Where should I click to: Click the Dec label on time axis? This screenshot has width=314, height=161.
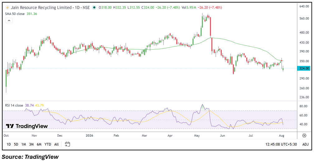(60, 135)
